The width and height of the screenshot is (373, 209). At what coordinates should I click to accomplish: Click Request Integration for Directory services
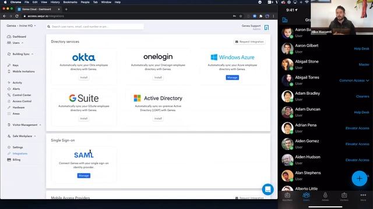pyautogui.click(x=249, y=42)
